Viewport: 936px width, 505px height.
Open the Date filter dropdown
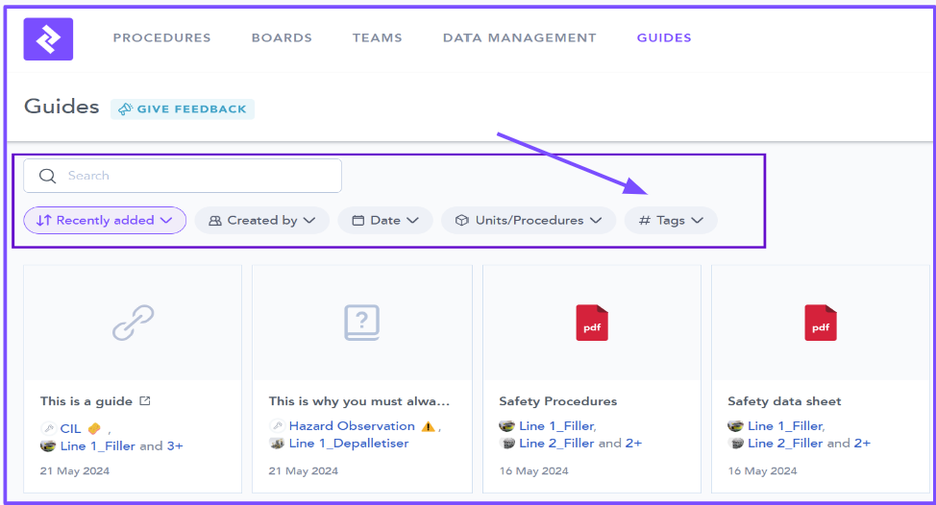[385, 220]
